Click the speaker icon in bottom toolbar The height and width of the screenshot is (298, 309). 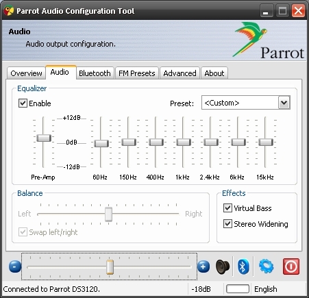pos(223,266)
